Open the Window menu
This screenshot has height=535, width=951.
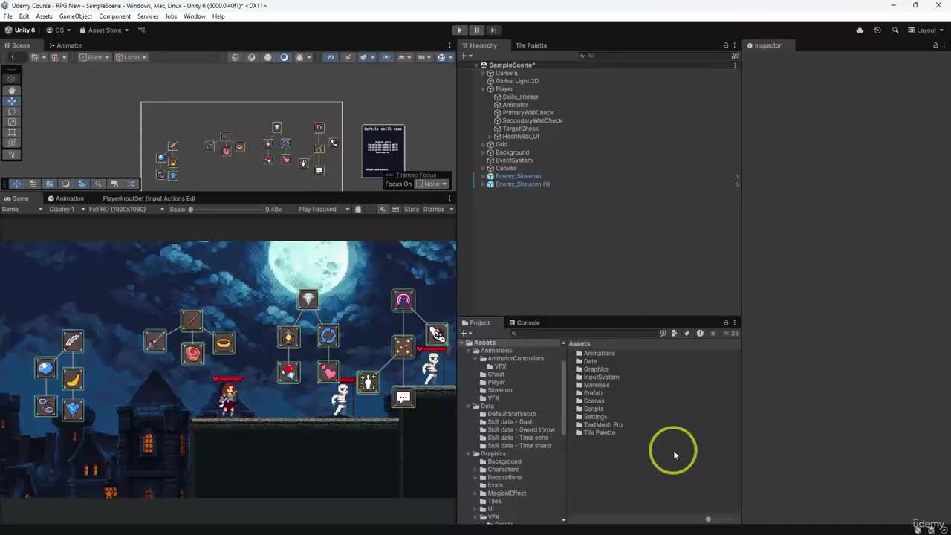coord(194,16)
